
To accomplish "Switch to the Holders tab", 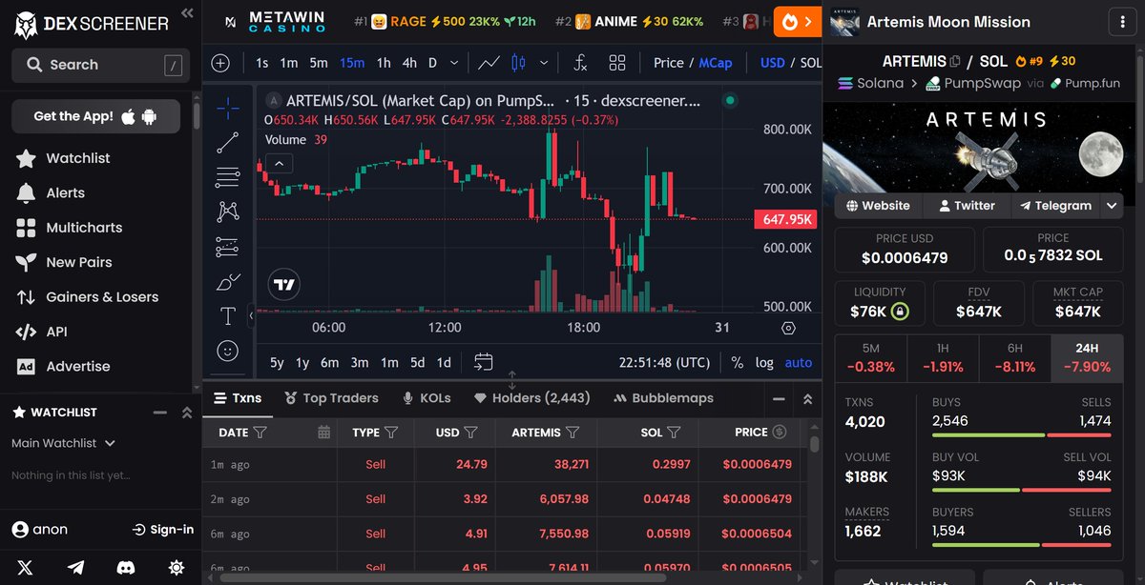I will click(x=532, y=398).
